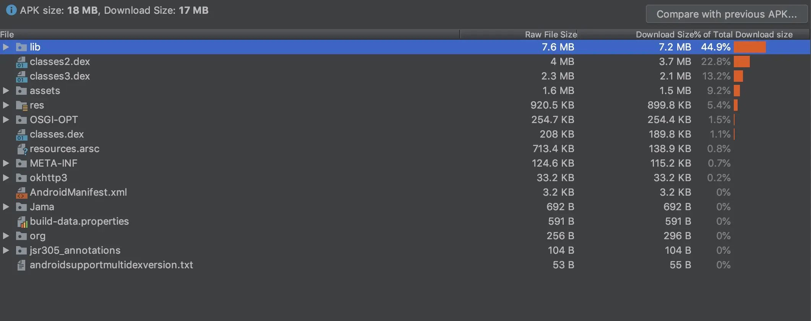811x321 pixels.
Task: Click Compare with previous APK button
Action: click(x=727, y=14)
